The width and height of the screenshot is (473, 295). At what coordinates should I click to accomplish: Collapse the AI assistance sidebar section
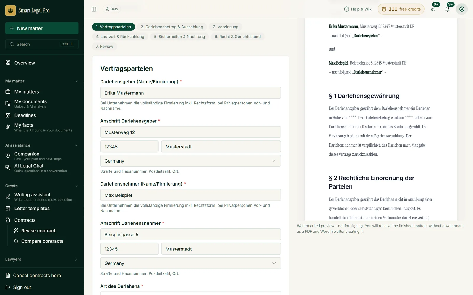coord(76,145)
